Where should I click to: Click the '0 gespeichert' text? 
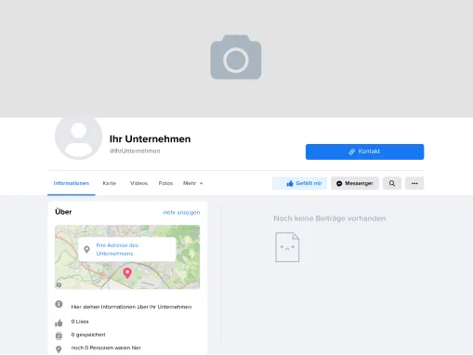[88, 335]
